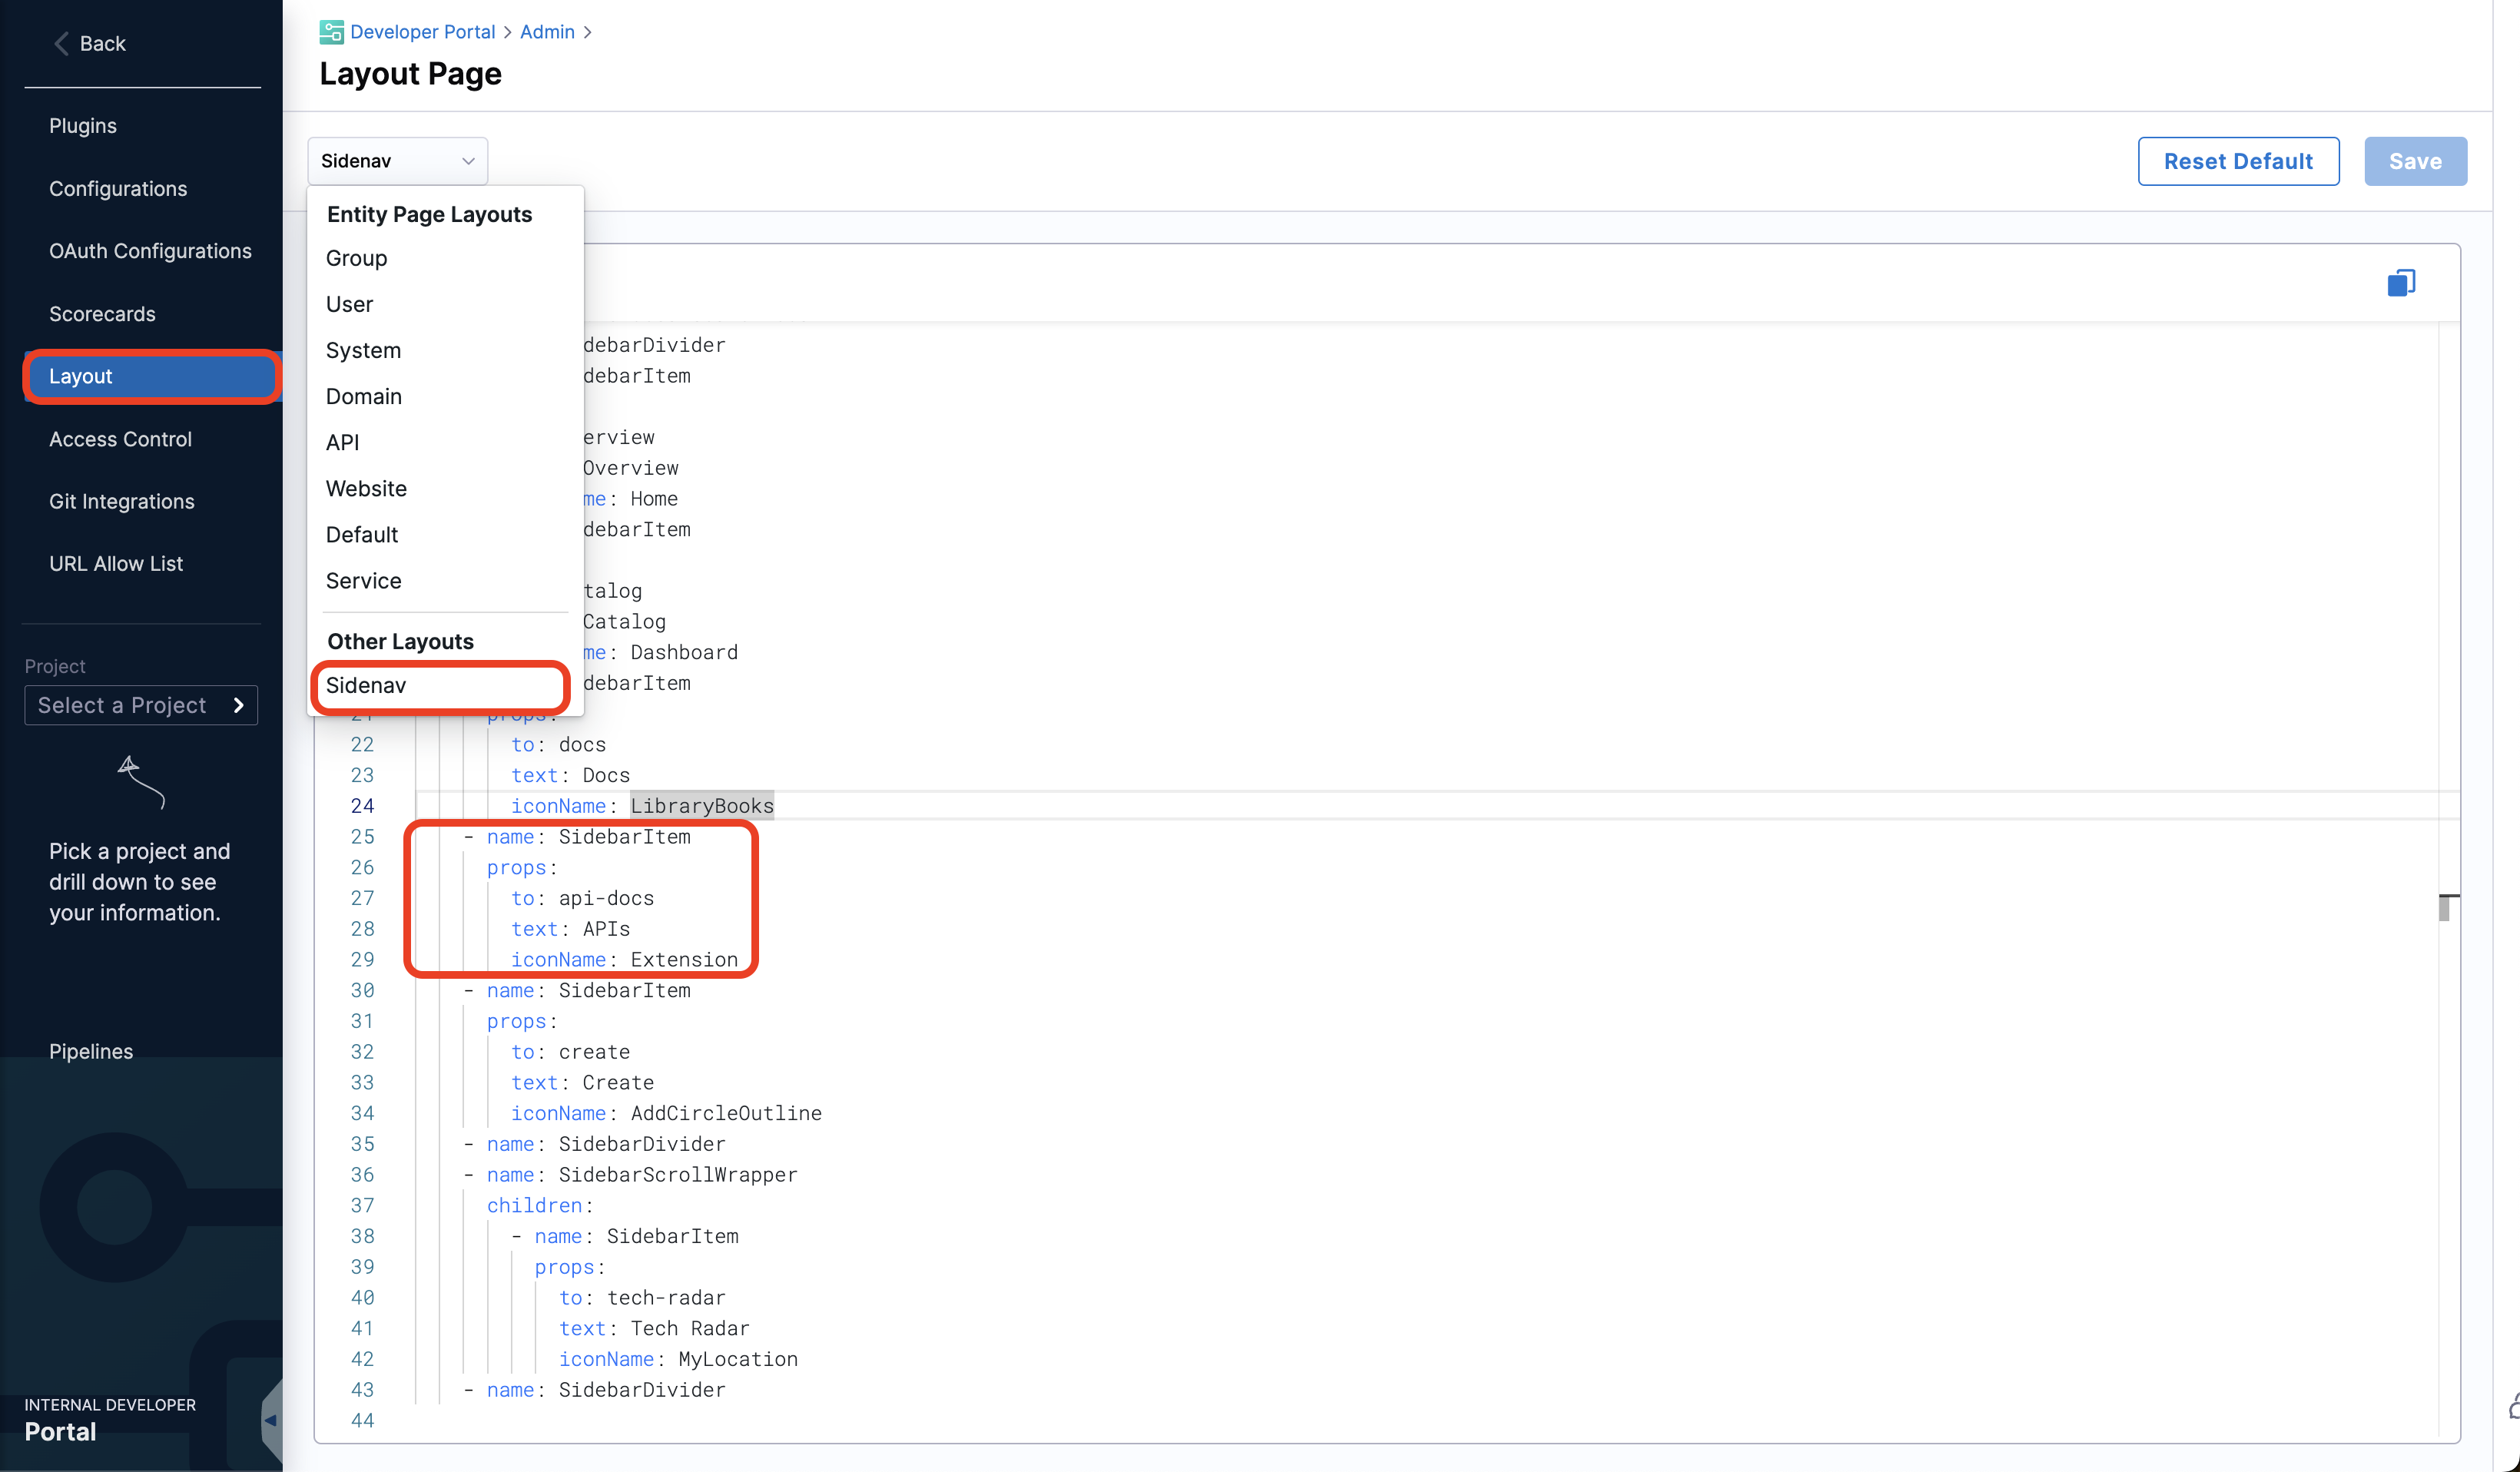Choose the Service entity page layout

(363, 581)
